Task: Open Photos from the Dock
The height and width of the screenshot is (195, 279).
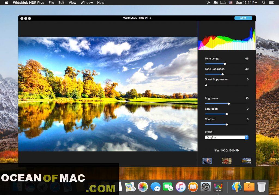Action: click(x=143, y=187)
